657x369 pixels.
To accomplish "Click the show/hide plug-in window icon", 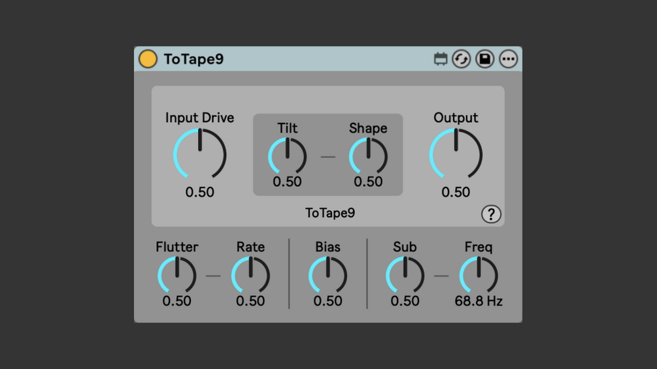I will coord(441,59).
